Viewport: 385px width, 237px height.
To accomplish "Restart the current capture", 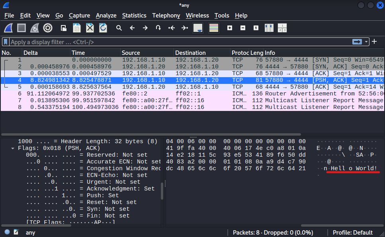I will click(35, 28).
